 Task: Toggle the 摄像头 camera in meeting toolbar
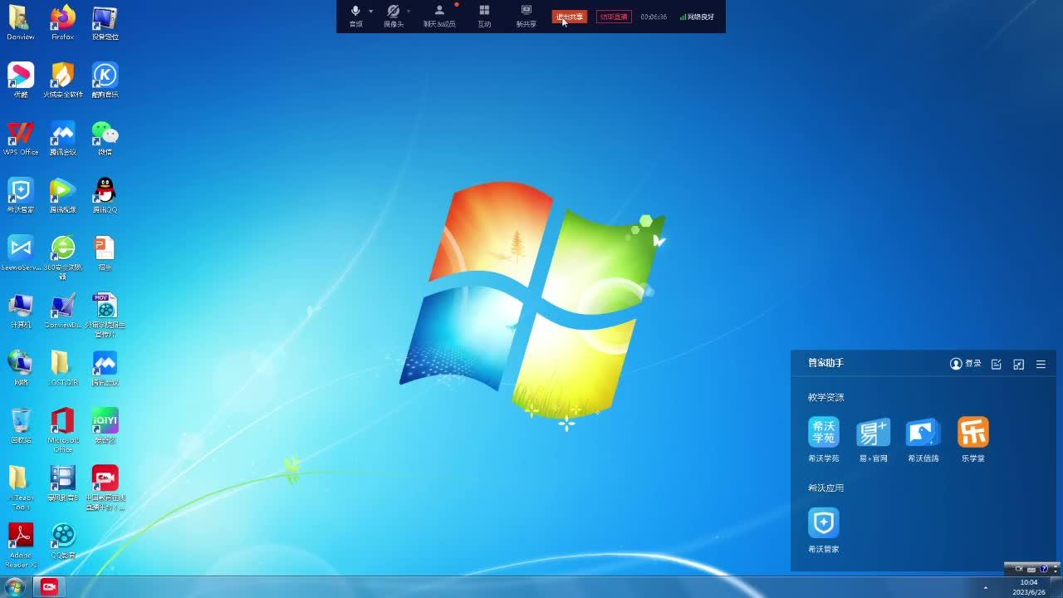394,15
